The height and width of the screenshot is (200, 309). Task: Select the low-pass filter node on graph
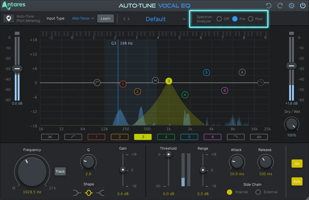[260, 83]
